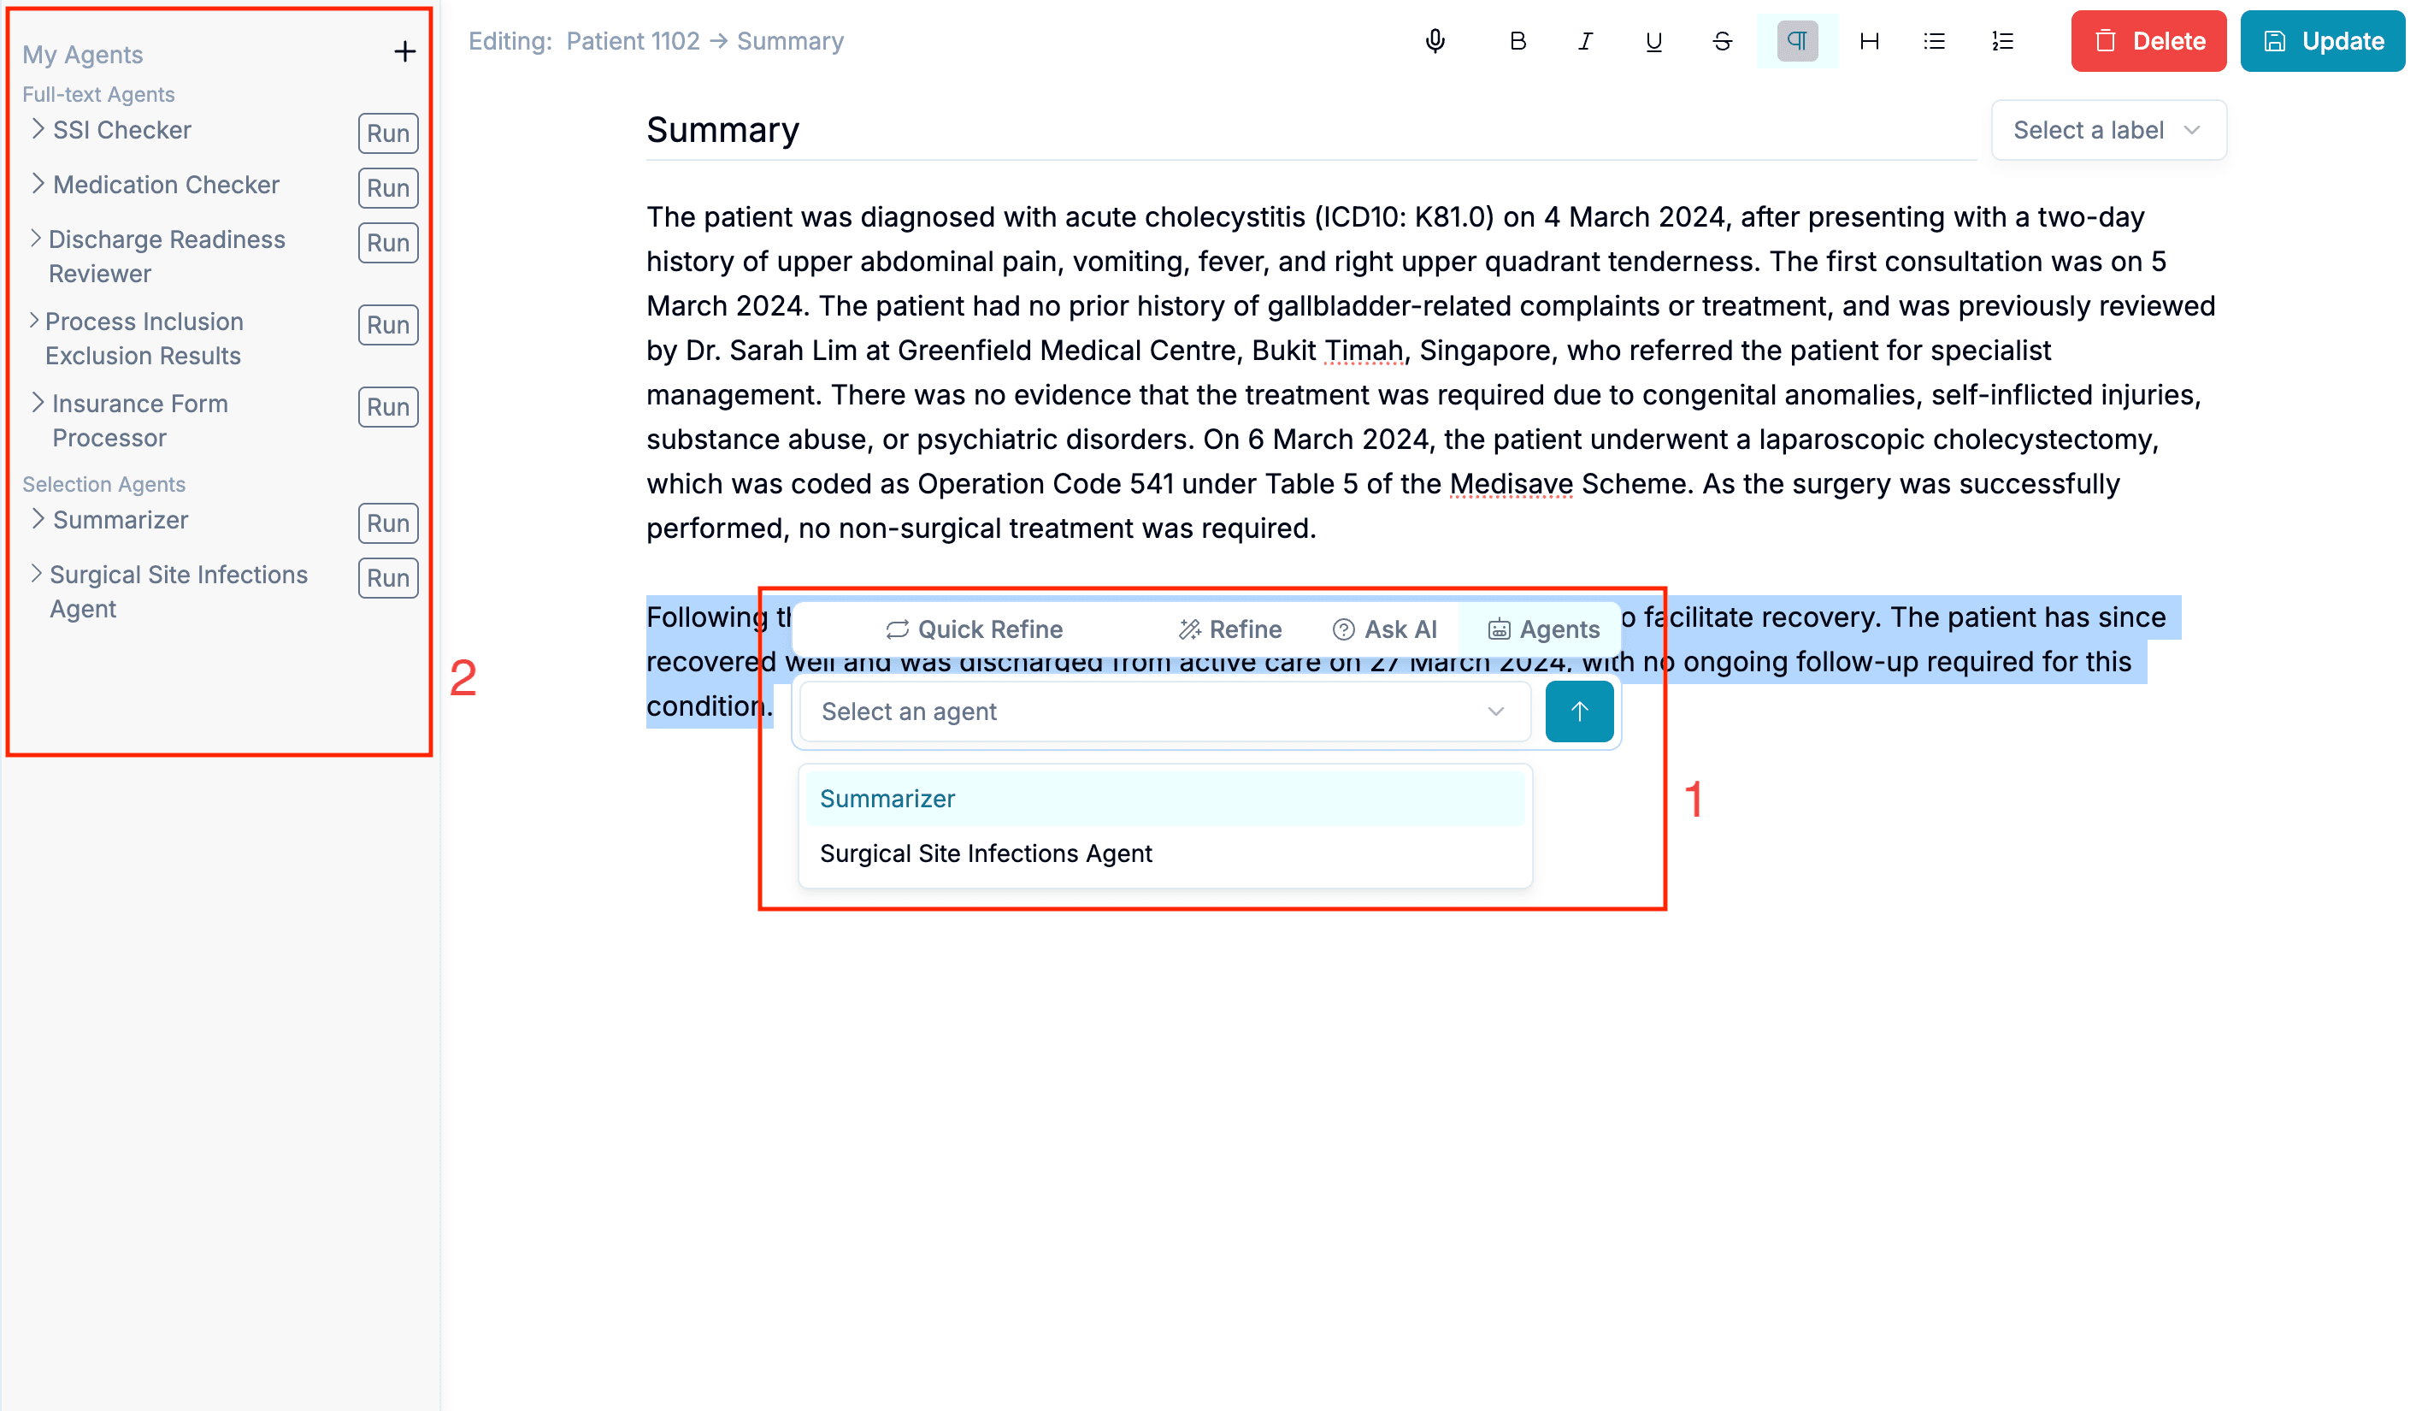Click the Update button
The width and height of the screenshot is (2428, 1411).
[x=2322, y=40]
